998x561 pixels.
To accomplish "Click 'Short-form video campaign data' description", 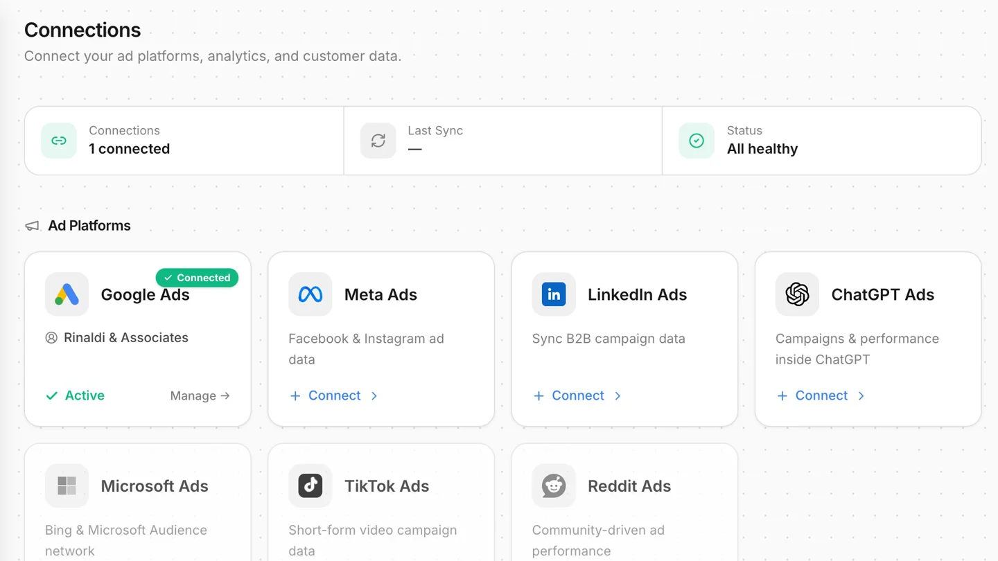I will pyautogui.click(x=373, y=540).
